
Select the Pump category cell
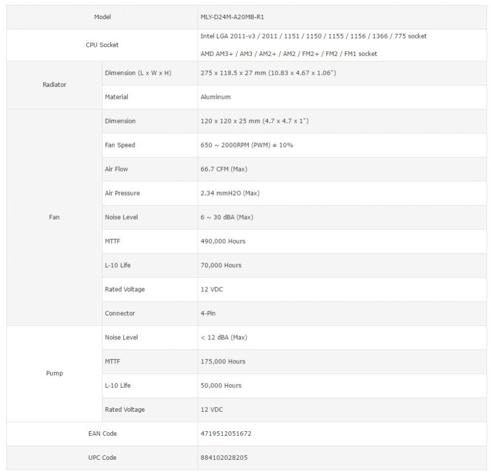pos(54,373)
